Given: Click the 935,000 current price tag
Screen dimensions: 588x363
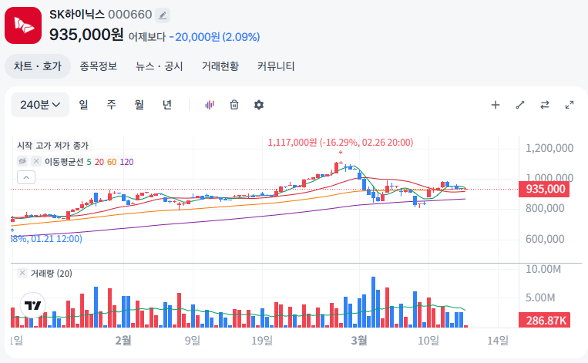Looking at the screenshot, I should (544, 189).
